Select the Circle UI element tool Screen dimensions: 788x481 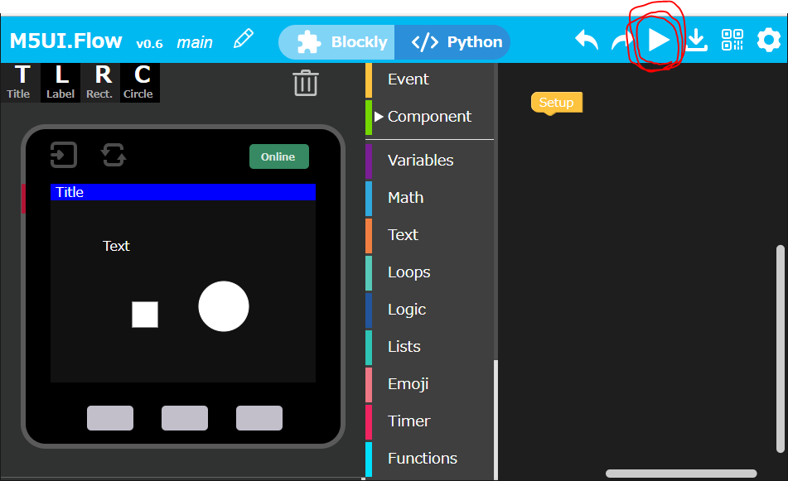click(x=138, y=82)
